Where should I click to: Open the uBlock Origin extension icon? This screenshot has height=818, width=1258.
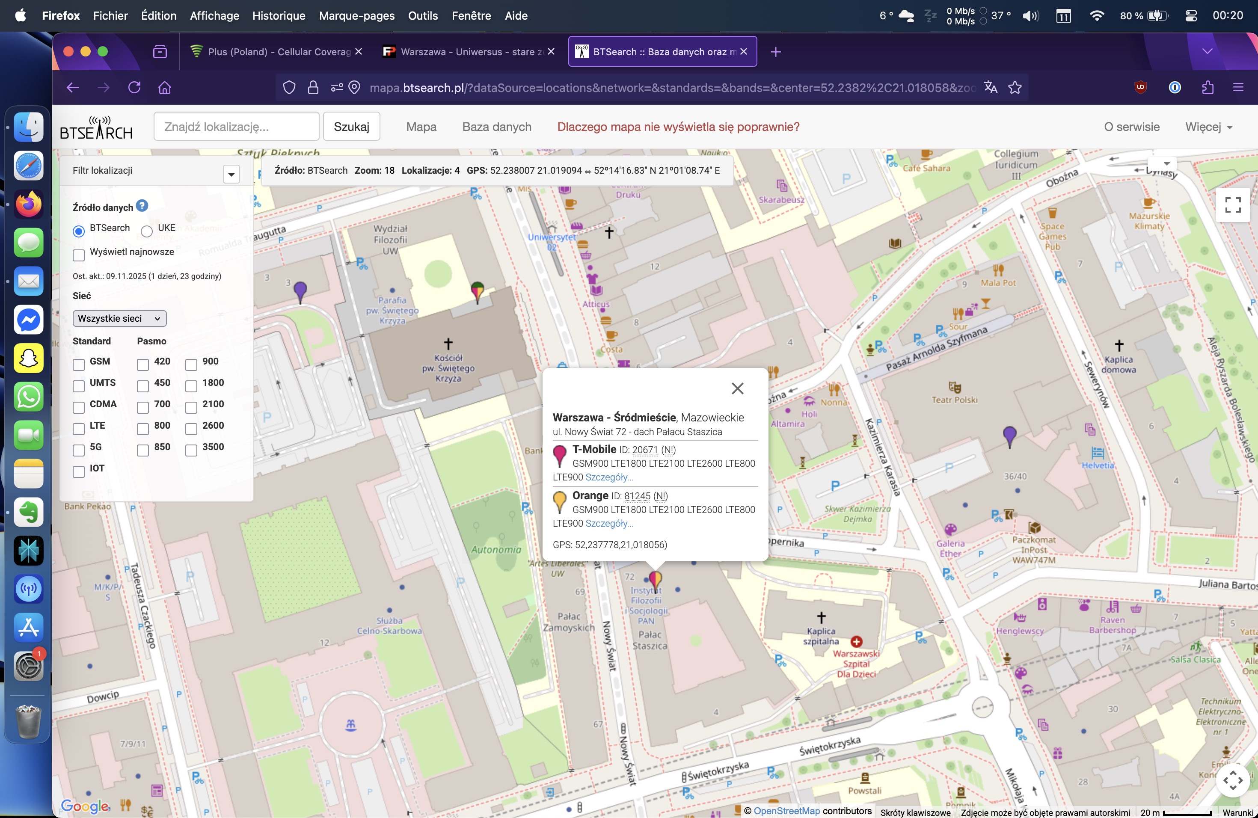(x=1141, y=88)
